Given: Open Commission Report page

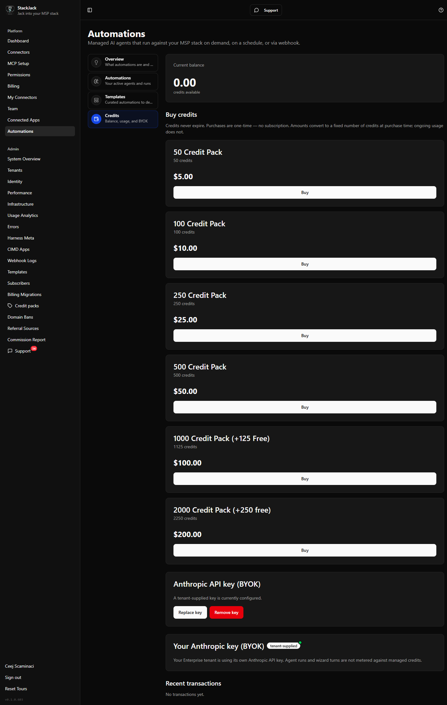Looking at the screenshot, I should (x=40, y=340).
